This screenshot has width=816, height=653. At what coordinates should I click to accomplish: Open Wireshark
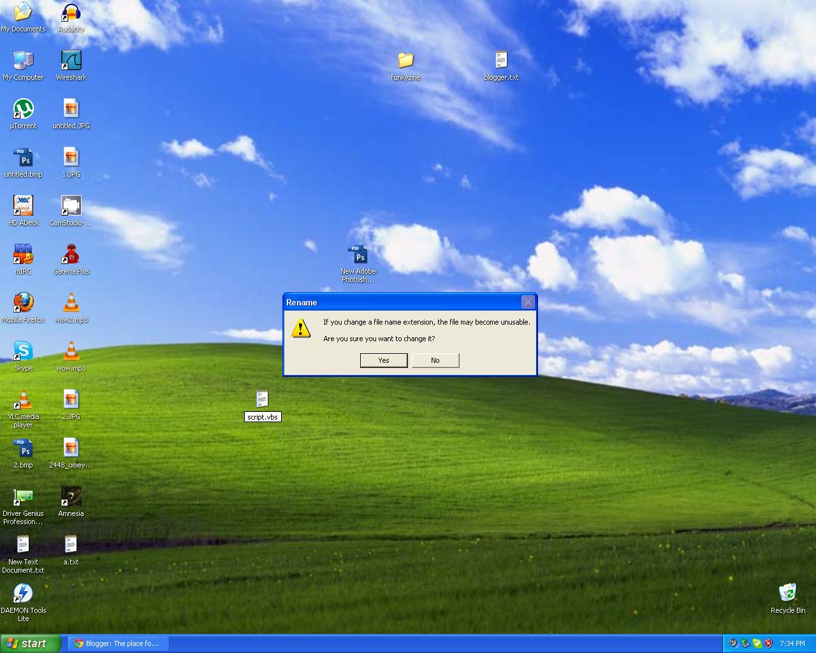[x=70, y=62]
